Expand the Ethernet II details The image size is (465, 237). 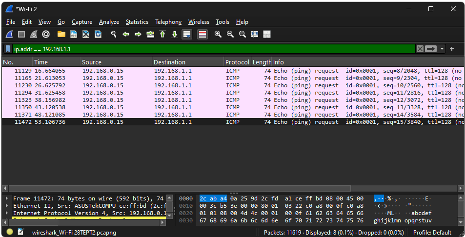coord(6,206)
